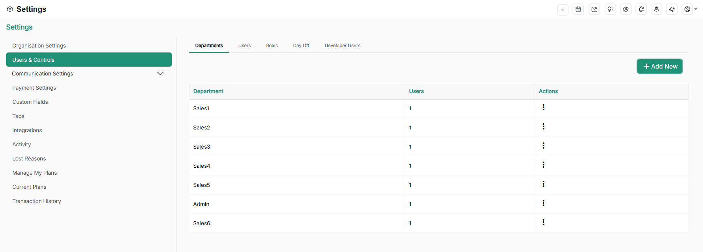Open Integrations in the settings sidebar
Viewport: 703px width, 252px height.
tap(27, 130)
